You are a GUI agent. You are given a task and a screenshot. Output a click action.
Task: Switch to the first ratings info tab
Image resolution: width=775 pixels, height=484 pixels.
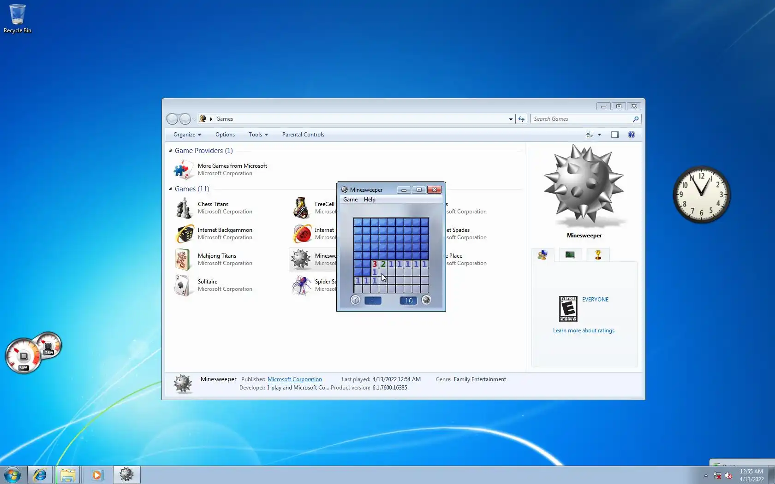click(542, 255)
